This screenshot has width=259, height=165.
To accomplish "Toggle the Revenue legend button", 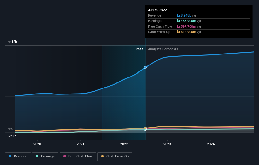I will (18, 156).
